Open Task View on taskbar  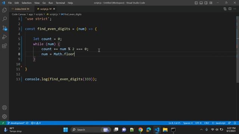coord(116,130)
